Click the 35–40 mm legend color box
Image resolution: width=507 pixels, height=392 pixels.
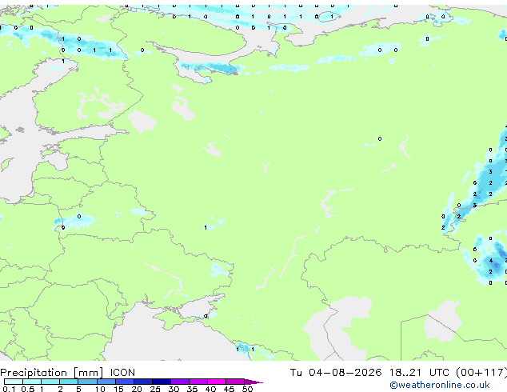tap(198, 382)
